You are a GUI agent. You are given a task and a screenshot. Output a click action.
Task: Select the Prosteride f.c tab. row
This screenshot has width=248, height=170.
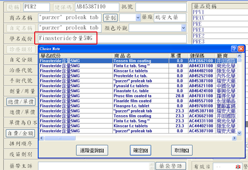pyautogui.click(x=138, y=76)
